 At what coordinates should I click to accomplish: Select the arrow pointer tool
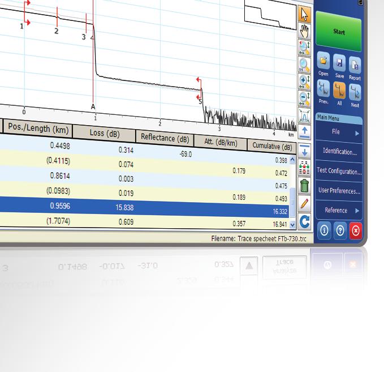[x=304, y=15]
